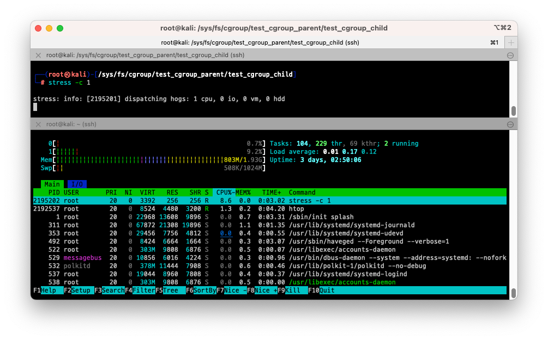Select the dbus-daemon messagebus row
This screenshot has width=548, height=340.
pos(270,258)
